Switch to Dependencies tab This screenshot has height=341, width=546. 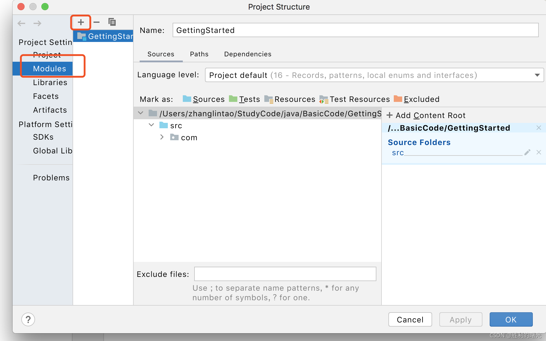point(248,54)
